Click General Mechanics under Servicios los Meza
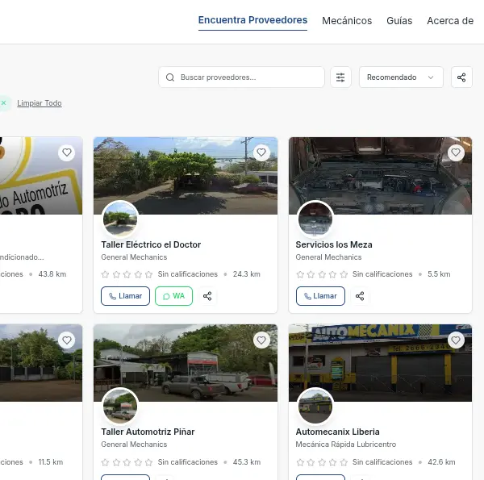This screenshot has width=484, height=480. click(x=328, y=257)
